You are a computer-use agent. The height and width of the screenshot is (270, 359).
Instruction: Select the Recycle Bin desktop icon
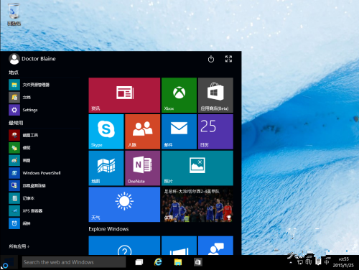click(x=14, y=14)
